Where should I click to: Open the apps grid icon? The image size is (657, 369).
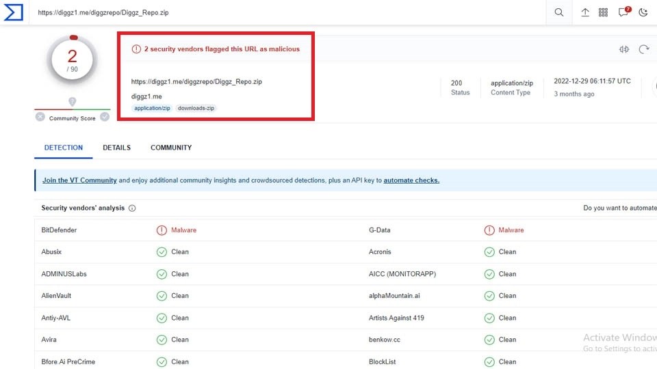(x=603, y=12)
